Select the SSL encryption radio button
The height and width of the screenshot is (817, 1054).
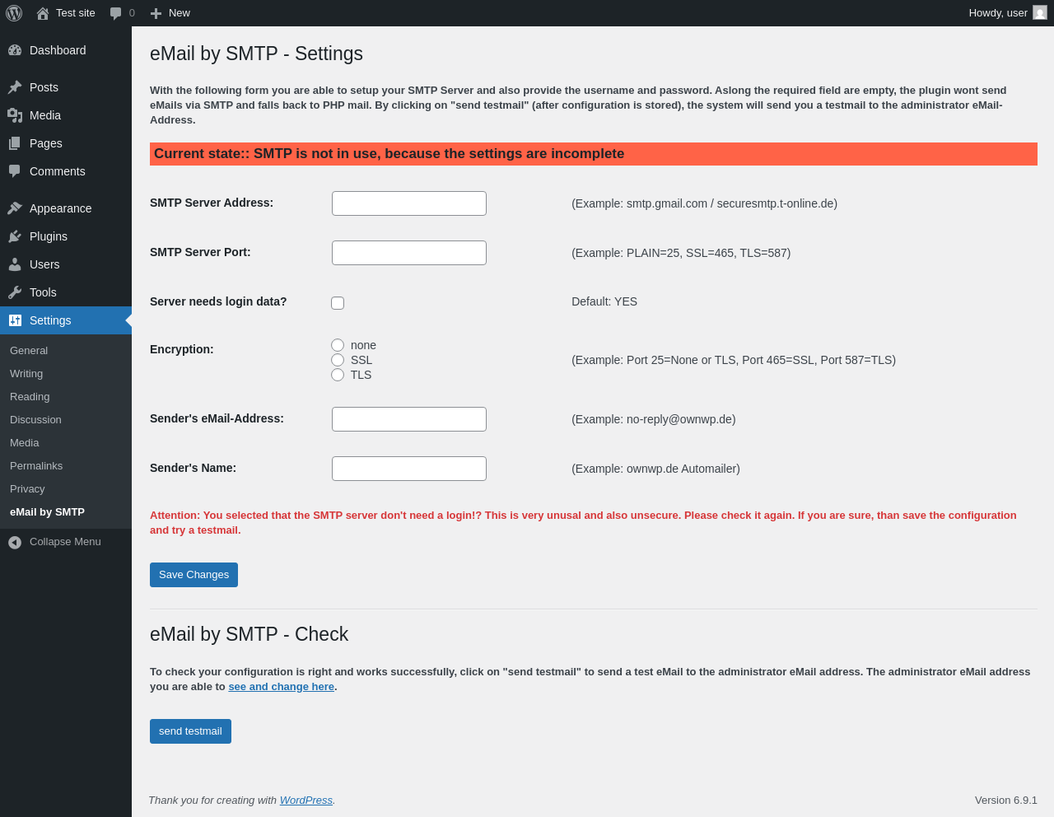pos(338,360)
